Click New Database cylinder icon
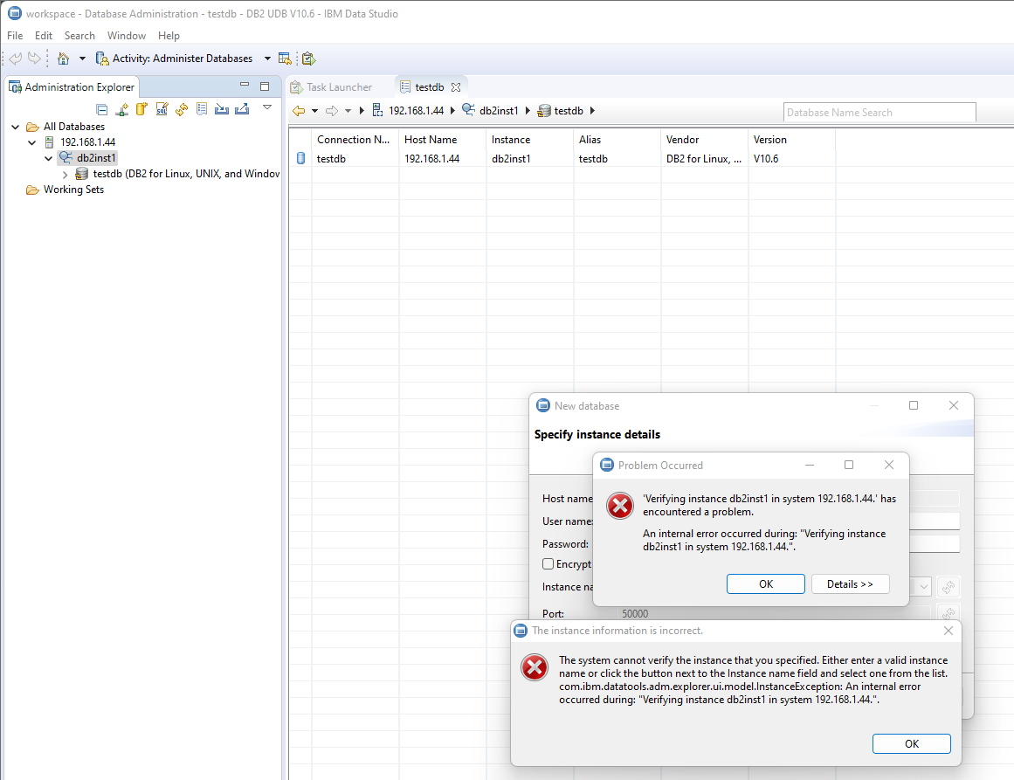 click(141, 109)
